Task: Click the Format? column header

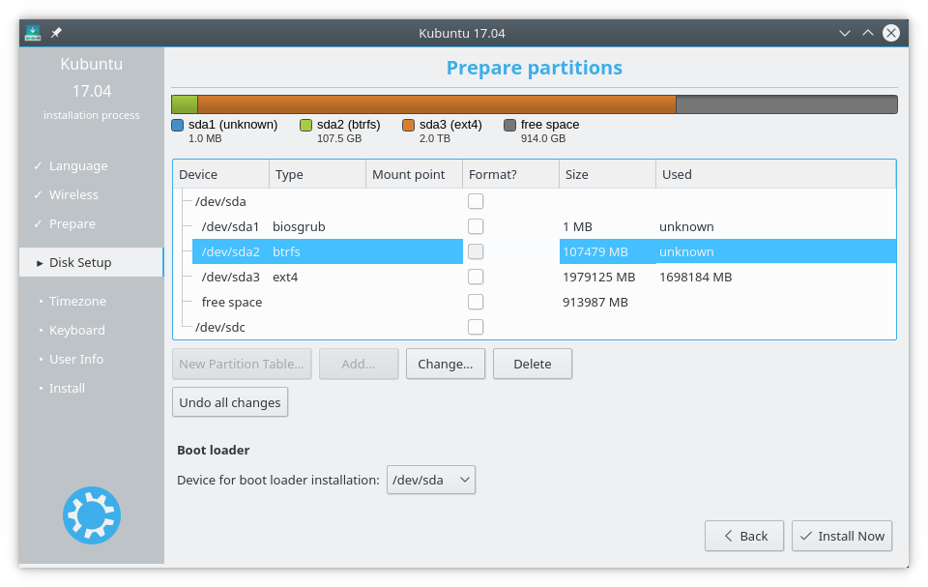Action: click(x=510, y=174)
